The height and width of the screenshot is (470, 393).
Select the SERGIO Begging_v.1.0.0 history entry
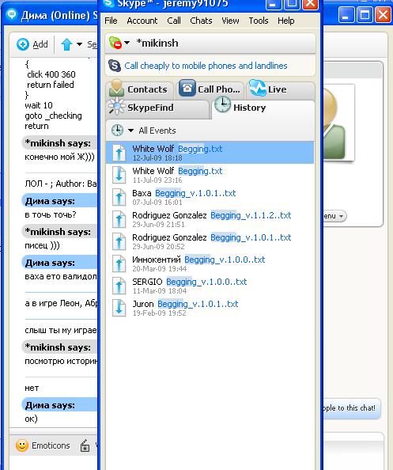[210, 286]
